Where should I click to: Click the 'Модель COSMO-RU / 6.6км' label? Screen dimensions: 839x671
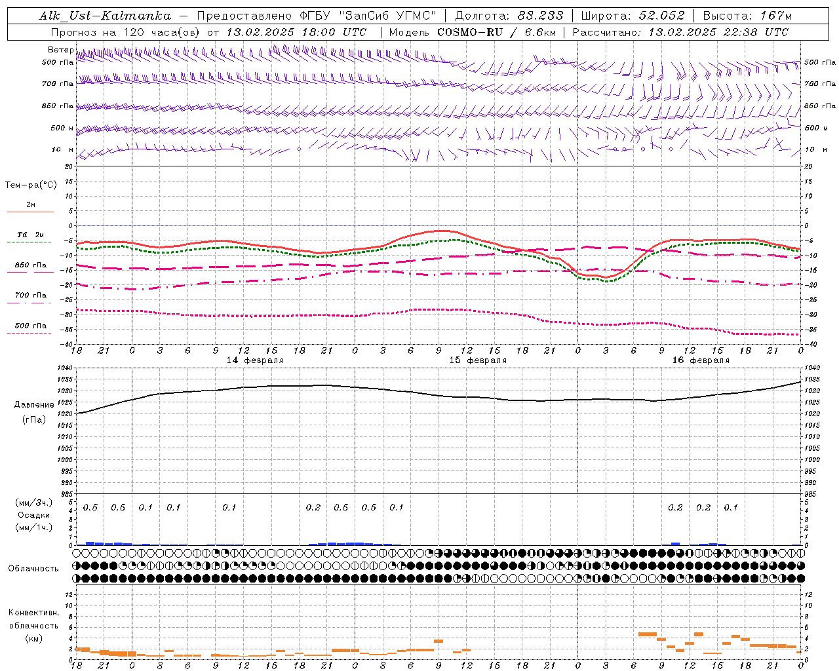473,32
